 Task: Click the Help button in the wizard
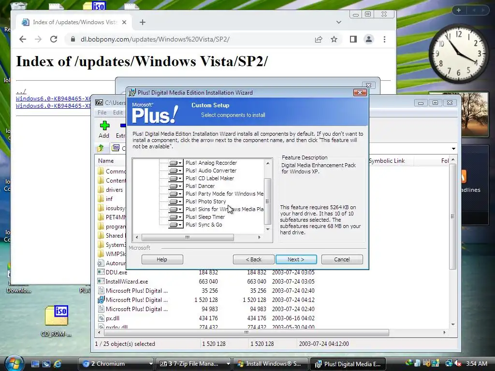click(x=162, y=259)
